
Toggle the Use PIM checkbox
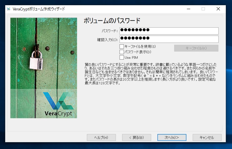(x=122, y=57)
